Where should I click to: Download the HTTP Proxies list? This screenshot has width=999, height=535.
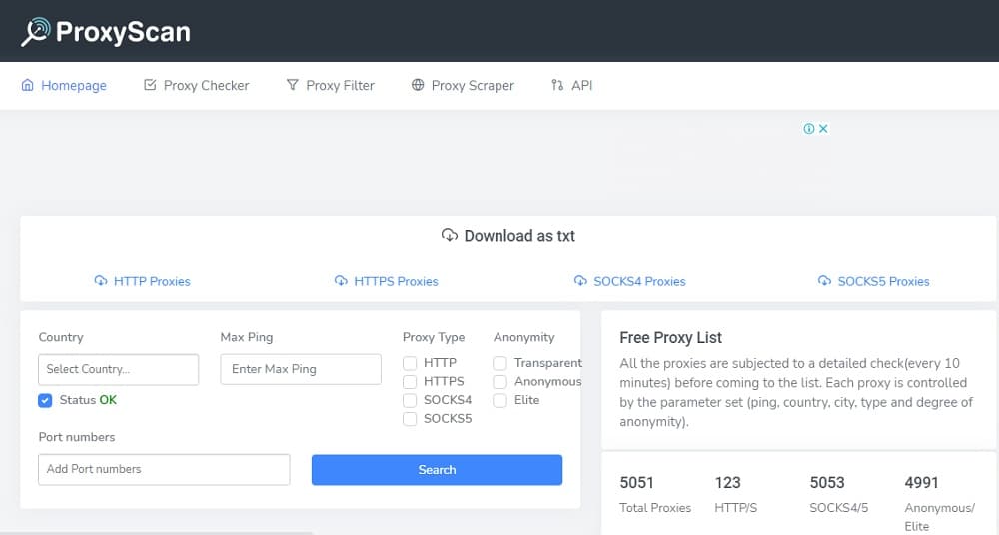pos(152,281)
